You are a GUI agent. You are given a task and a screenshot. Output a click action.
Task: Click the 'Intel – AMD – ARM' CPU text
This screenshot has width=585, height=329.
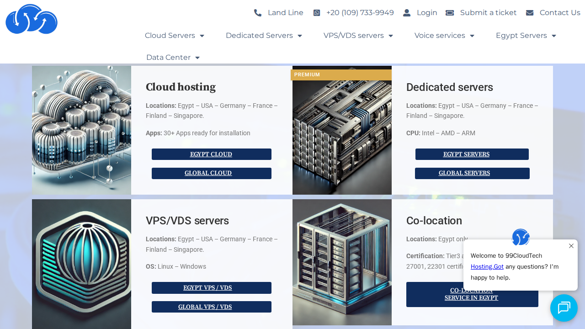[x=448, y=133]
